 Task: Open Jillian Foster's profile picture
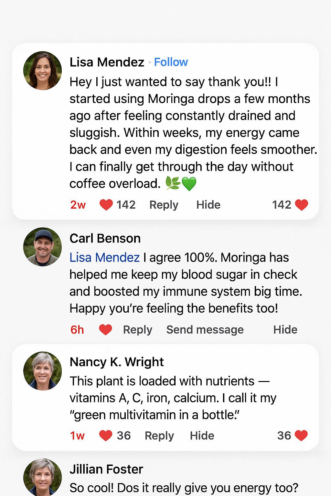tap(42, 477)
